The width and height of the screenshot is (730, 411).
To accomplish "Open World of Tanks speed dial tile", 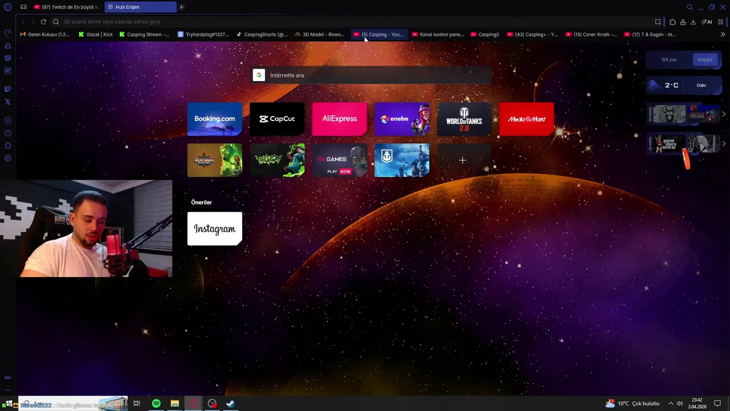I will (464, 119).
